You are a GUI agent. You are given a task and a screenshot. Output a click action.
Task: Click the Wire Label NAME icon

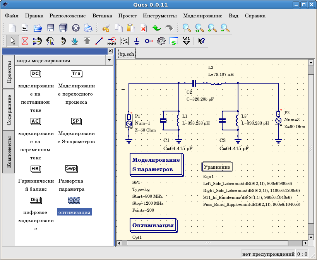111,40
